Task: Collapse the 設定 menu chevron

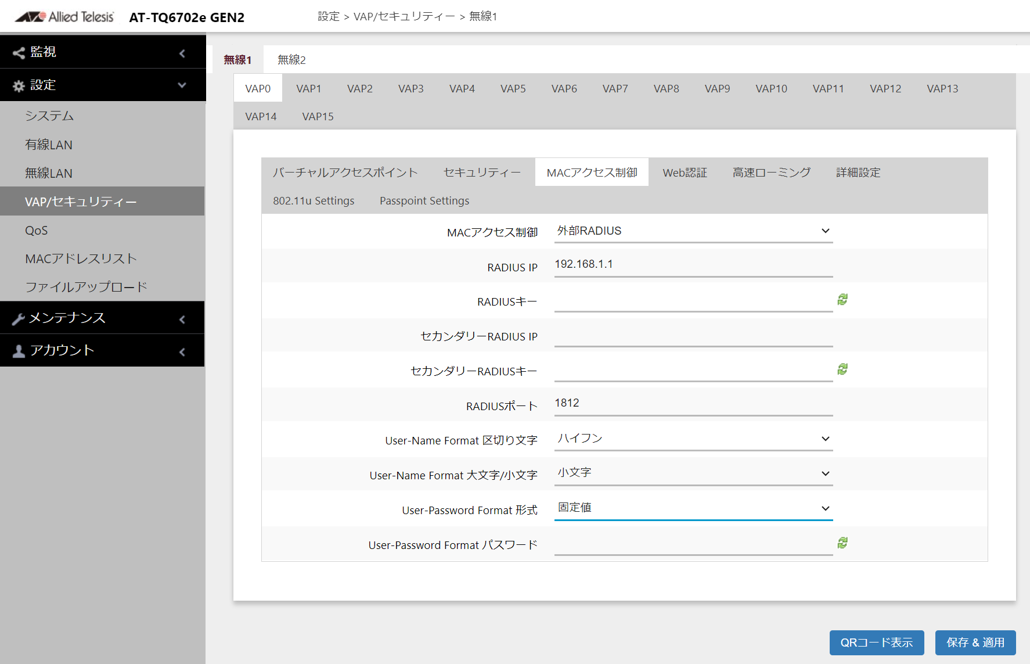Action: coord(182,85)
